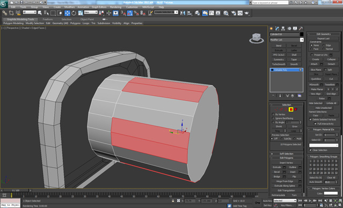Click the Mirror tool icon
This screenshot has width=343, height=208.
tap(183, 13)
